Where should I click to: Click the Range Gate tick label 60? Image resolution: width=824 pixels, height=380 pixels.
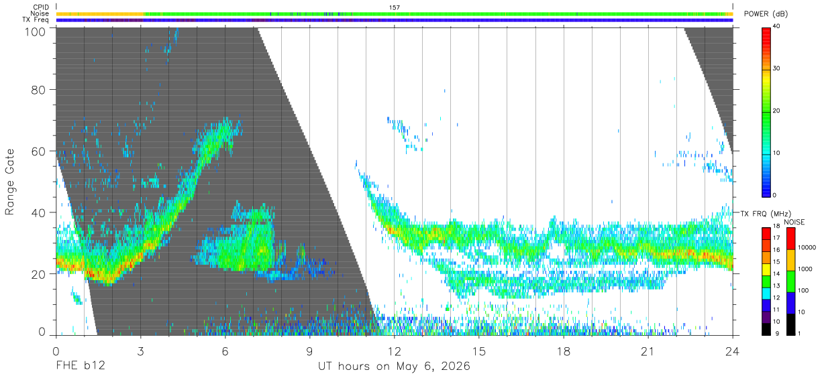pyautogui.click(x=38, y=151)
